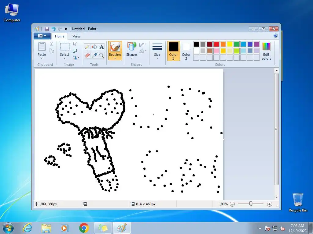313x234 pixels.
Task: Switch to the Home ribbon tab
Action: (x=60, y=36)
